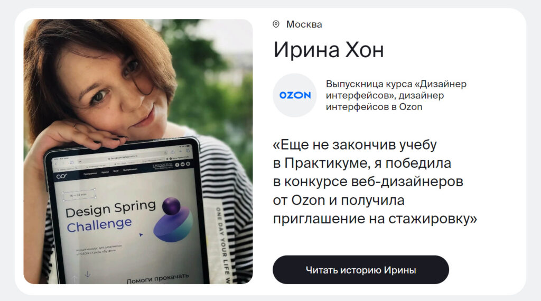Viewport: 541px width, 301px height.
Task: Open the graduate description about Ozon
Action: [x=396, y=95]
